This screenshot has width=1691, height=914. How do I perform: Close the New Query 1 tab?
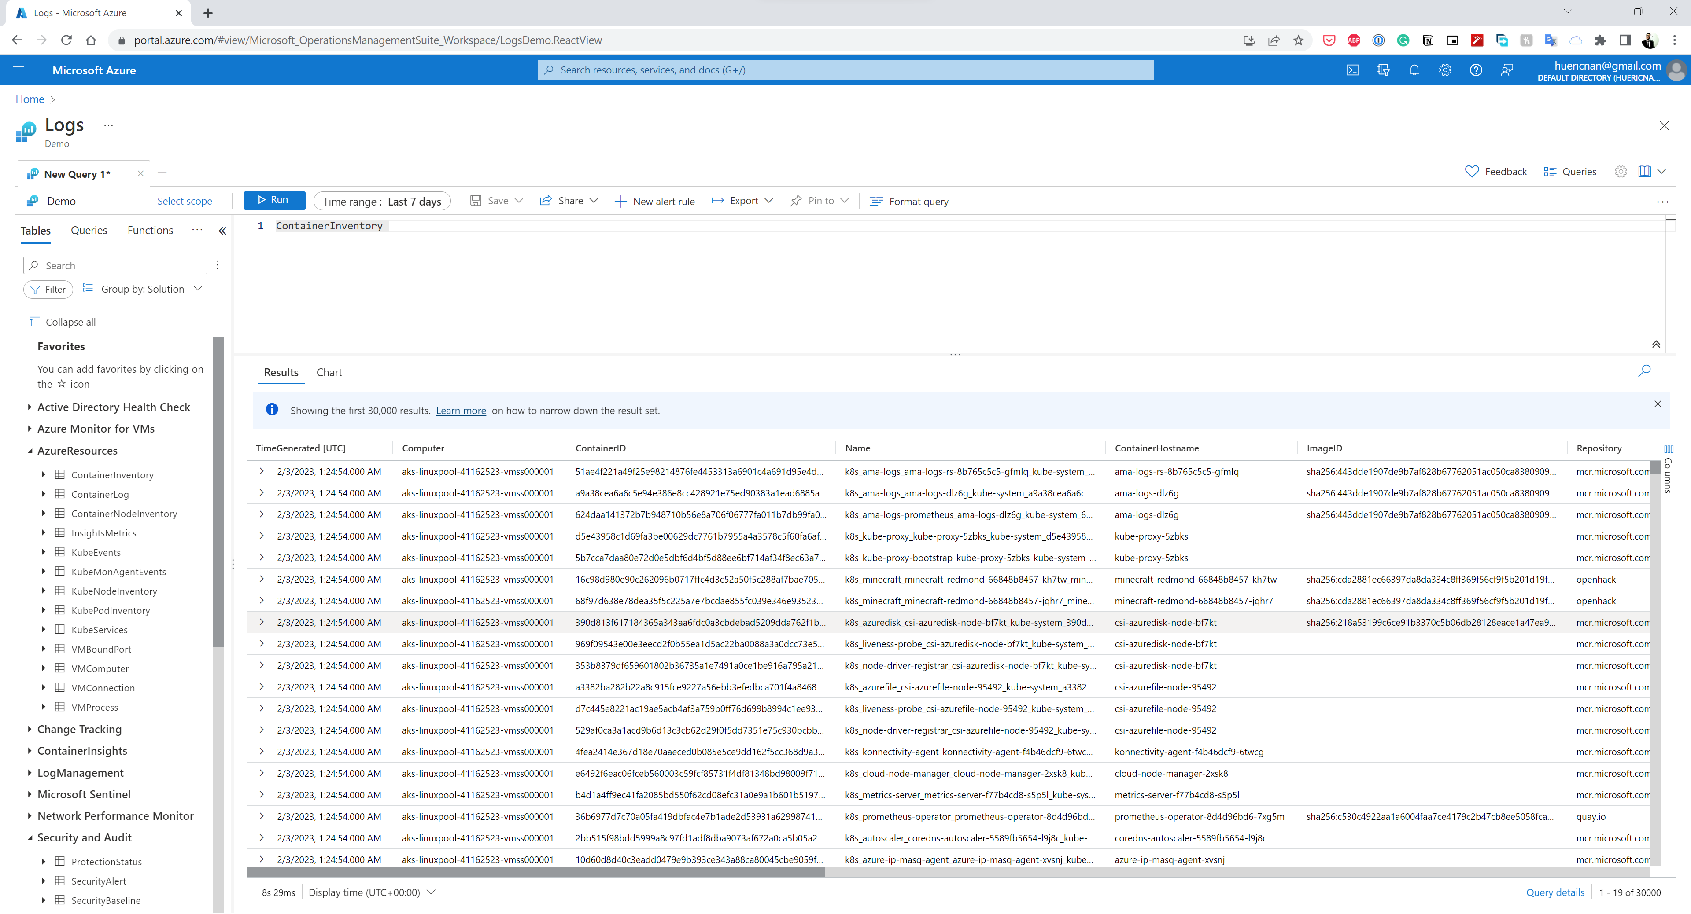tap(140, 174)
